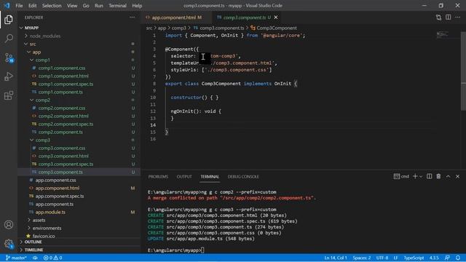
Task: Click the feedback icon in status bar
Action: coord(447,258)
